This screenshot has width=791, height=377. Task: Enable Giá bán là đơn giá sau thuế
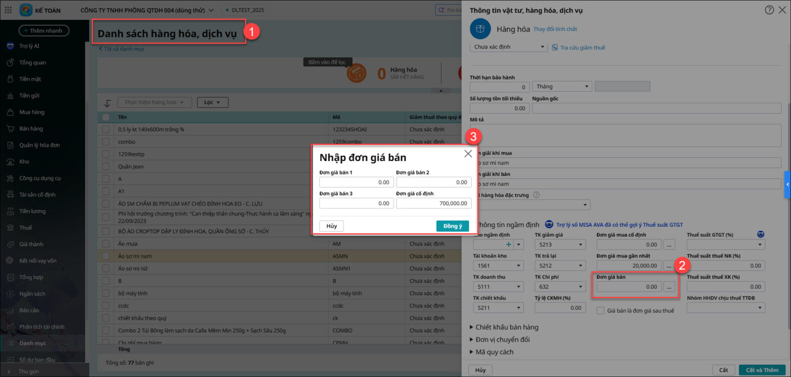(x=600, y=311)
